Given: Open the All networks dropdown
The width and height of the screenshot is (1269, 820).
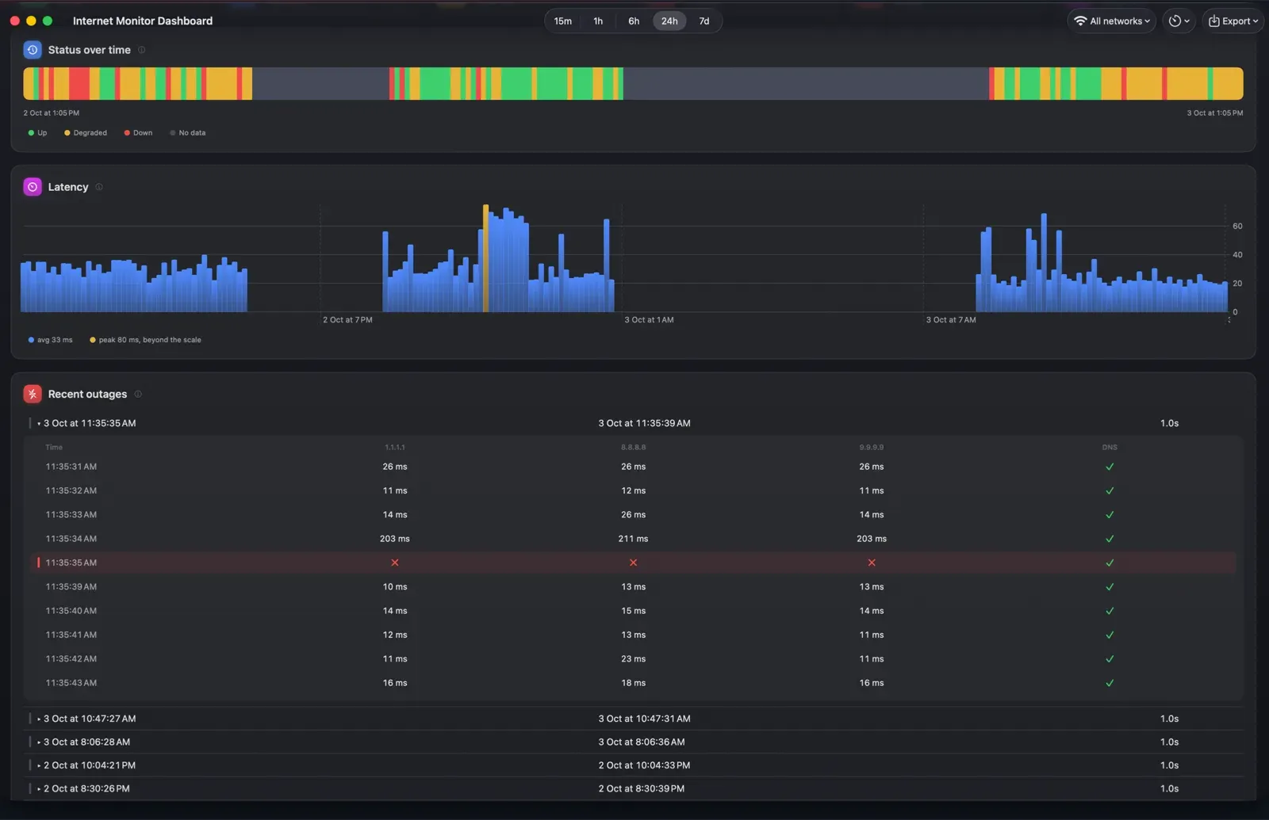Looking at the screenshot, I should (1112, 21).
